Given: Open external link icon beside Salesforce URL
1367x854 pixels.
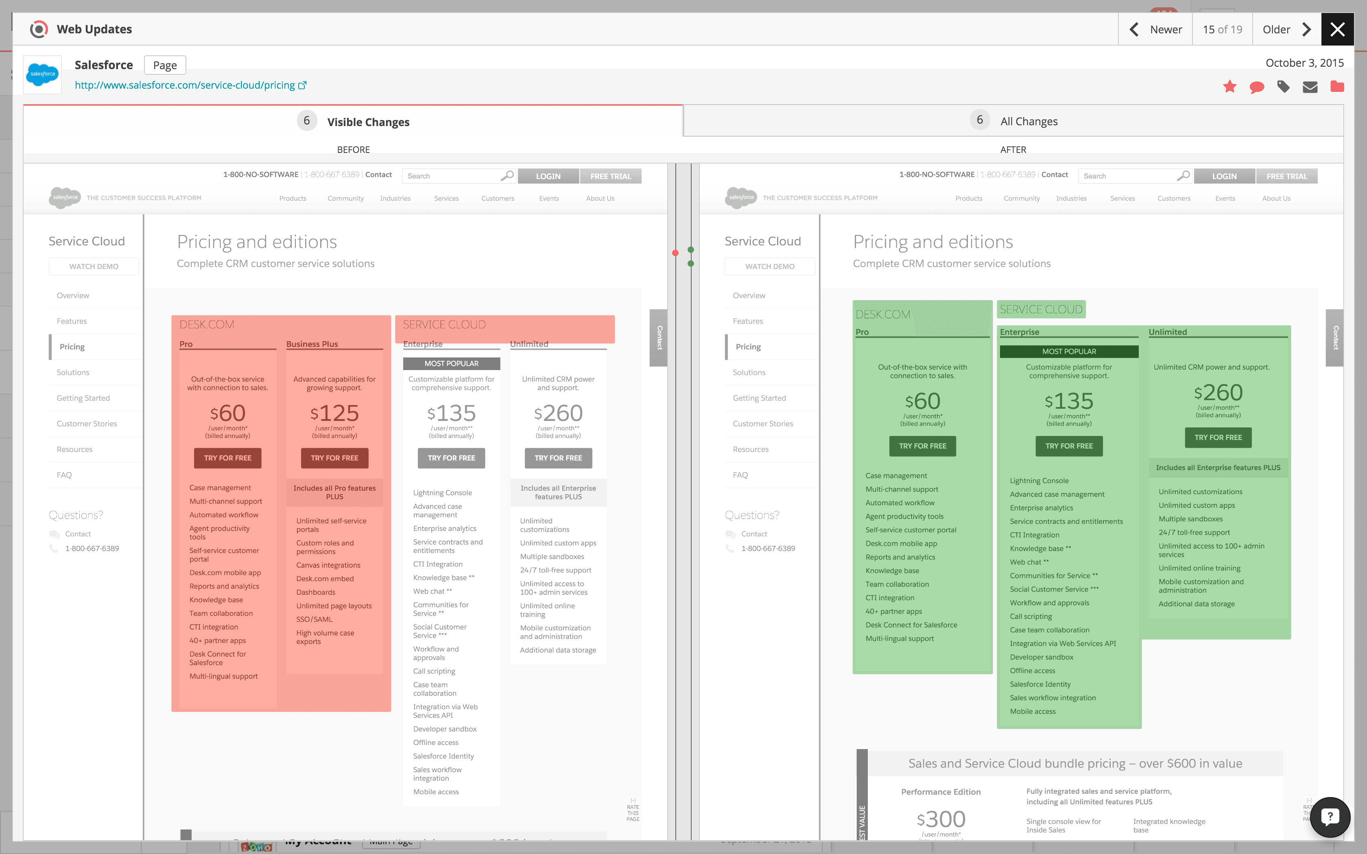Looking at the screenshot, I should click(x=302, y=85).
